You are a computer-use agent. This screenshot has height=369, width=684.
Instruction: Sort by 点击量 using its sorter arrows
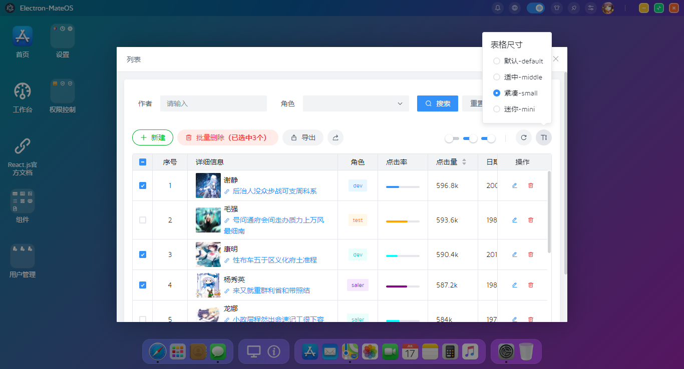click(x=464, y=161)
